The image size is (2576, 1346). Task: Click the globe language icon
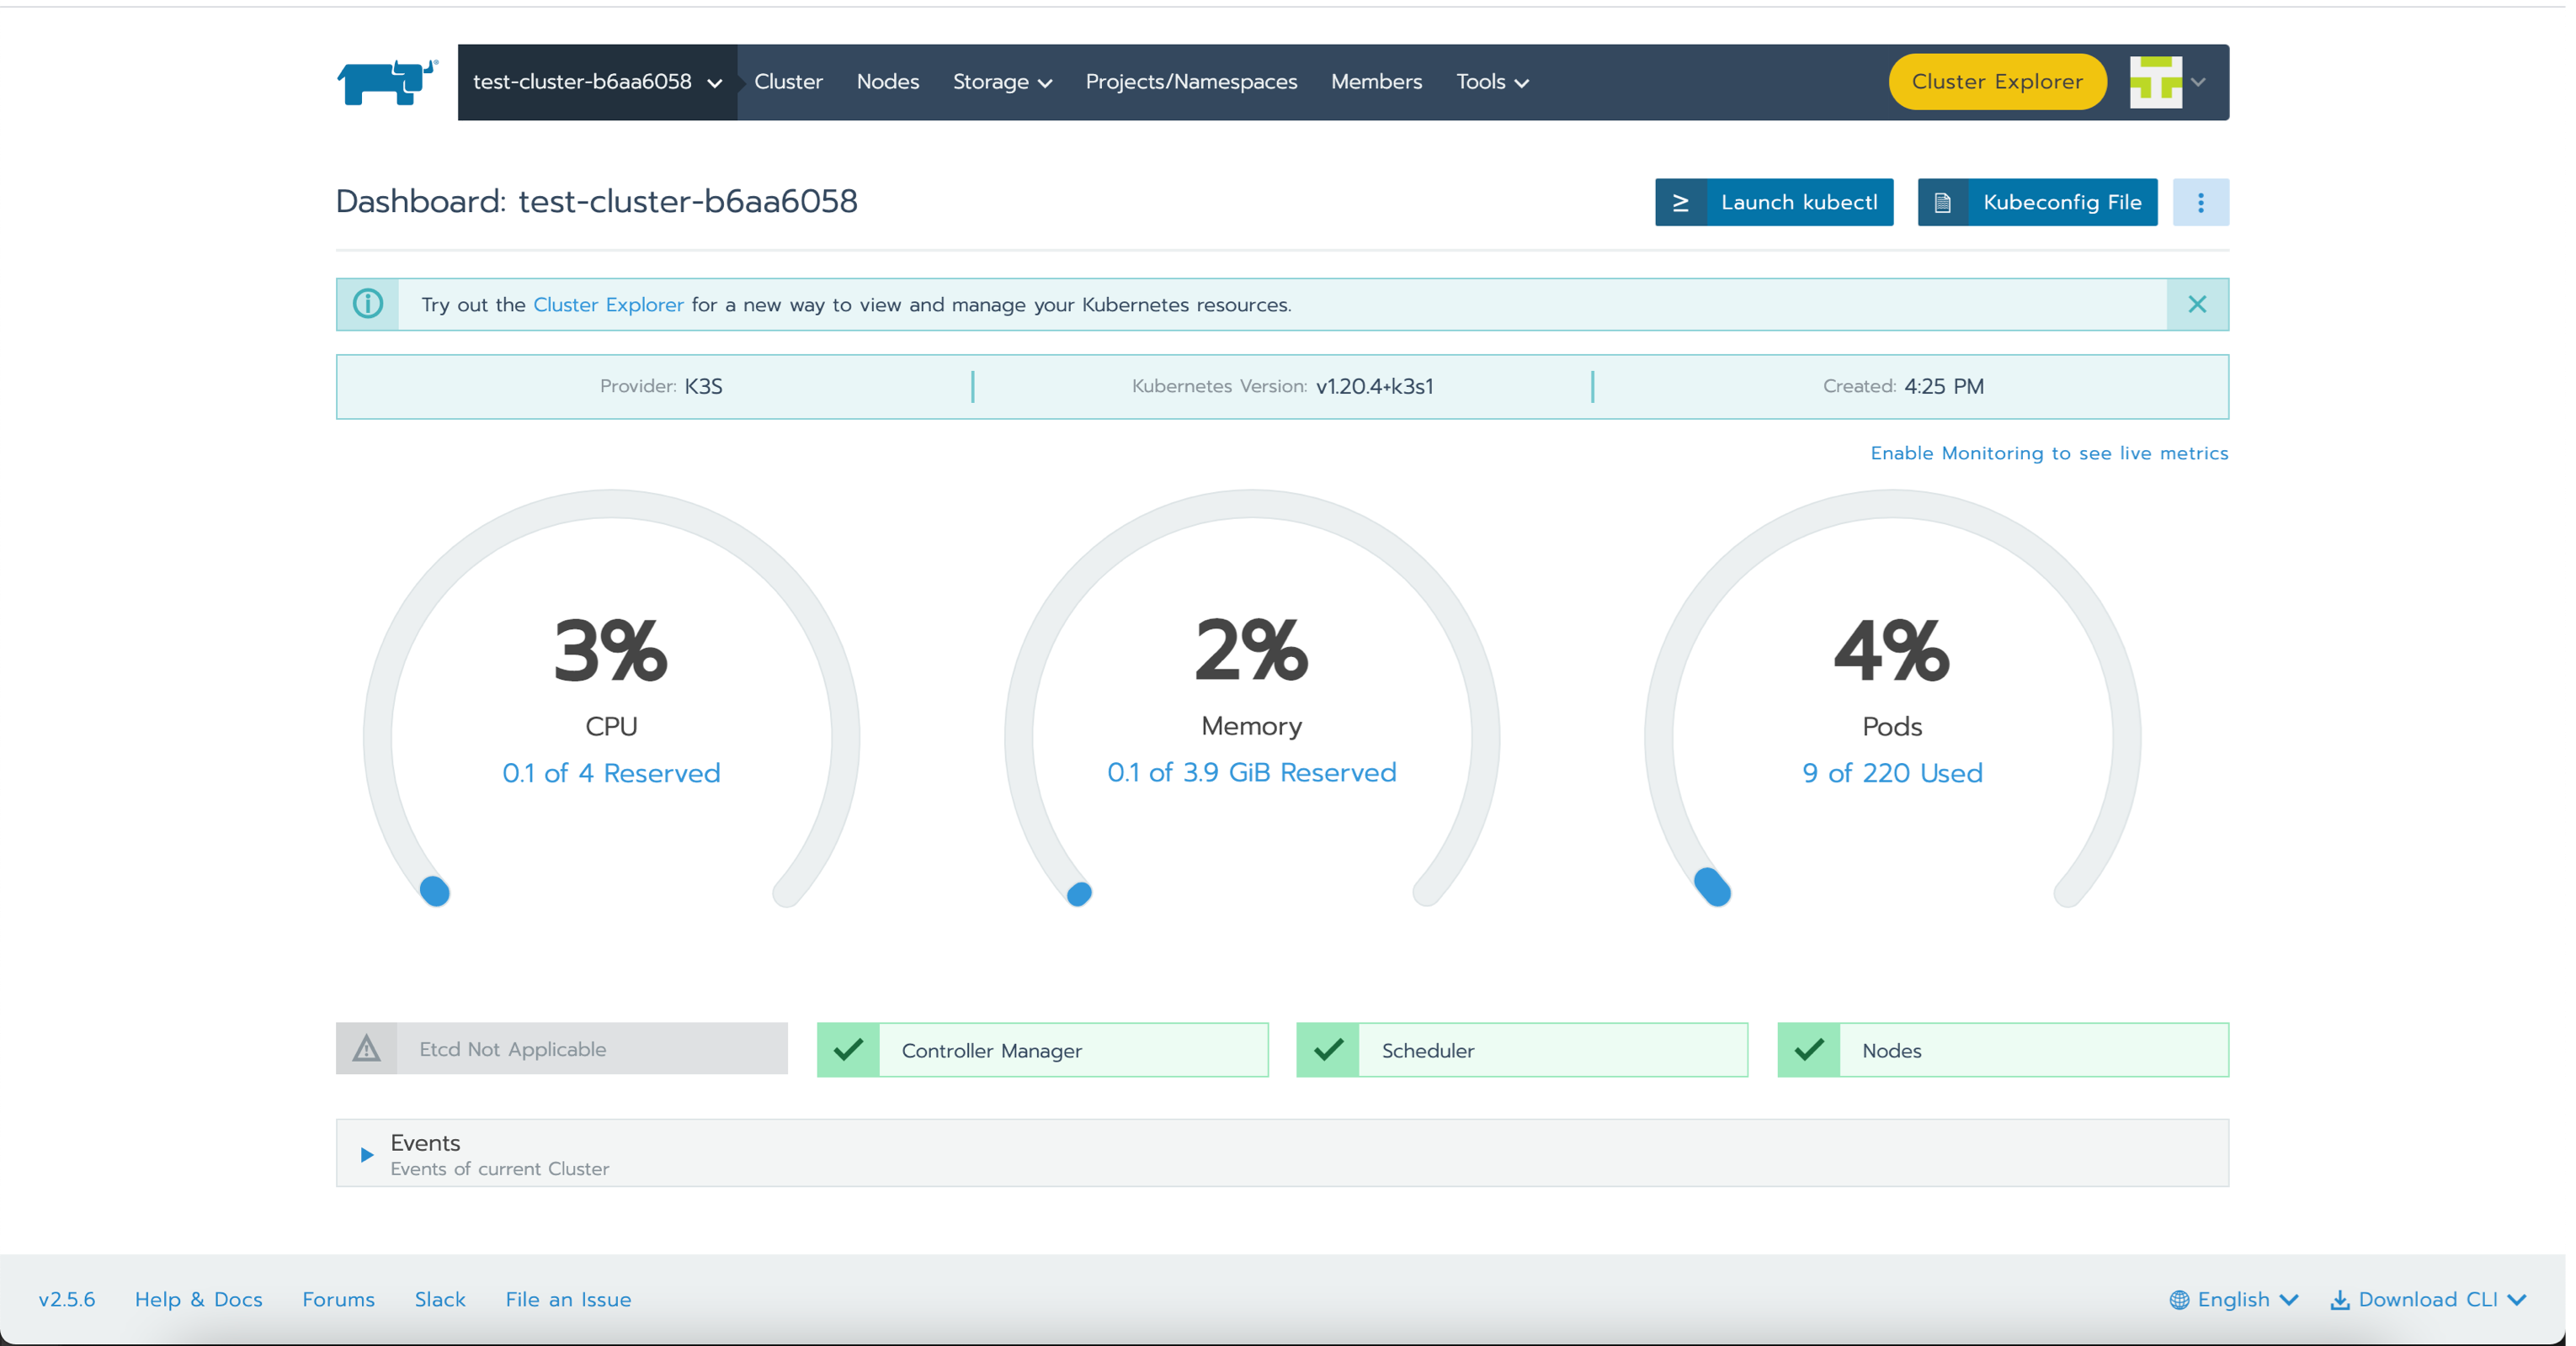point(2179,1299)
